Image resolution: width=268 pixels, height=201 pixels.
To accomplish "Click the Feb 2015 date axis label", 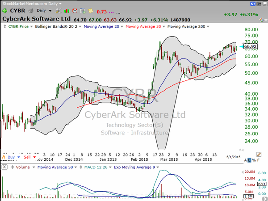I will coord(139,159).
